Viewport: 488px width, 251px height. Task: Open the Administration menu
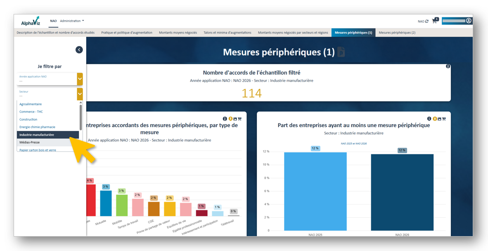pyautogui.click(x=72, y=21)
